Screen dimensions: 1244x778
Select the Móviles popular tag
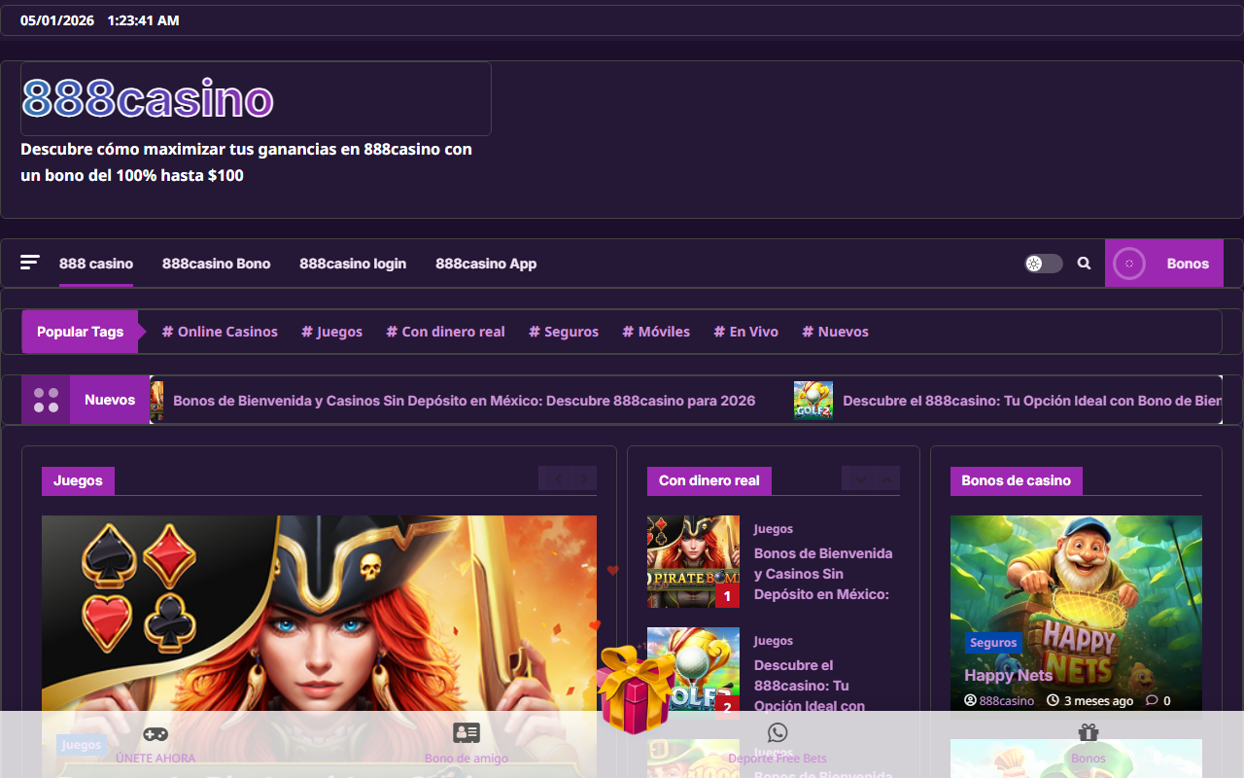tap(656, 332)
